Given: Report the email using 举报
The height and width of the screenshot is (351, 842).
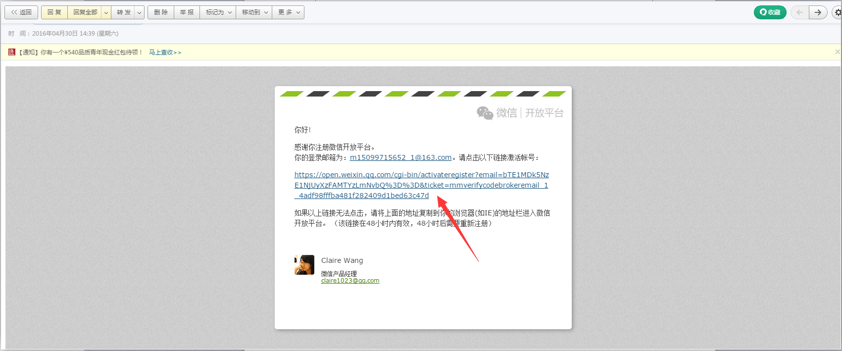Looking at the screenshot, I should pyautogui.click(x=187, y=12).
